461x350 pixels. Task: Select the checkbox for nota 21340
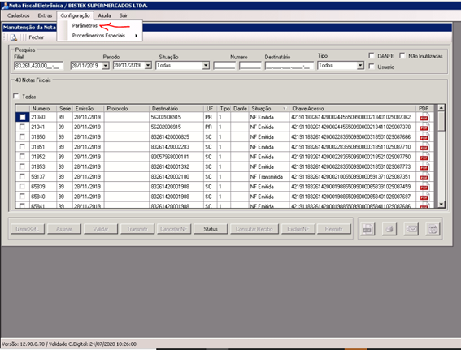[22, 117]
